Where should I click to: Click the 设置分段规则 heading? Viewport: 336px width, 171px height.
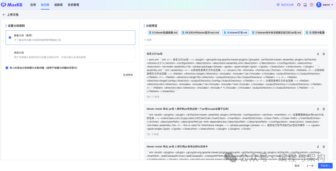coord(16,26)
